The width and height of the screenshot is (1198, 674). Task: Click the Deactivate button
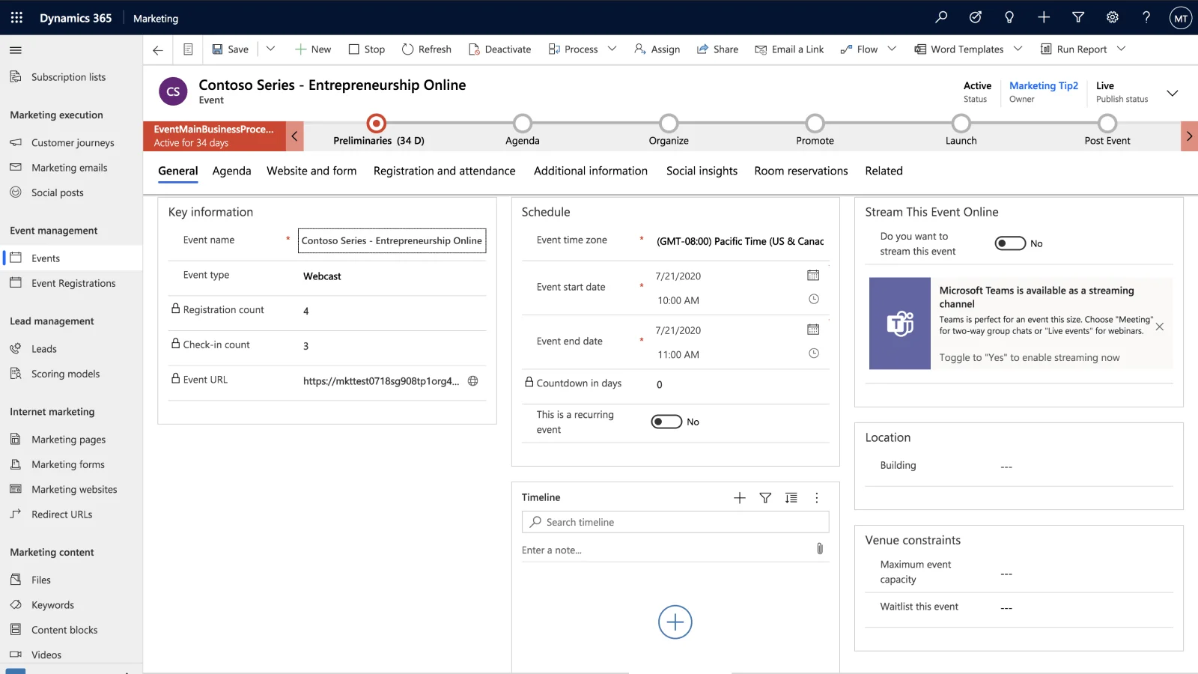(x=499, y=49)
